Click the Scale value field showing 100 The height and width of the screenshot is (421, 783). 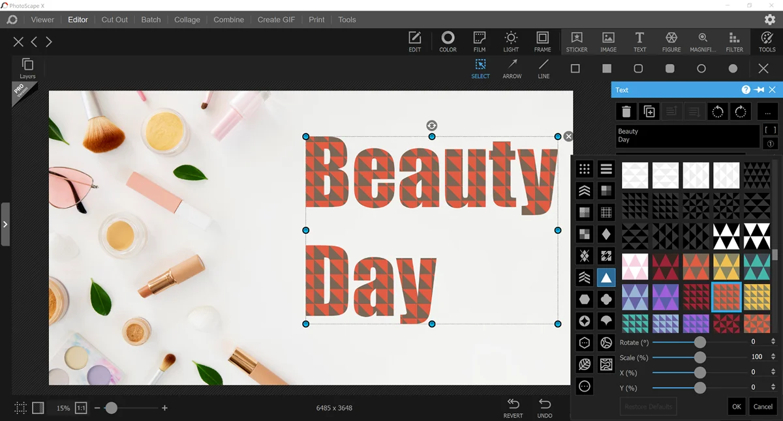click(758, 357)
